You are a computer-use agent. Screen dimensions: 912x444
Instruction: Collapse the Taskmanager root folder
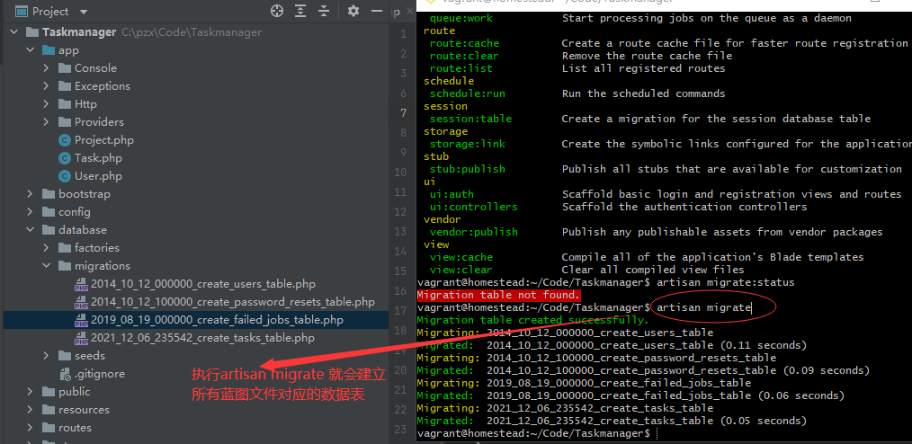click(x=14, y=32)
